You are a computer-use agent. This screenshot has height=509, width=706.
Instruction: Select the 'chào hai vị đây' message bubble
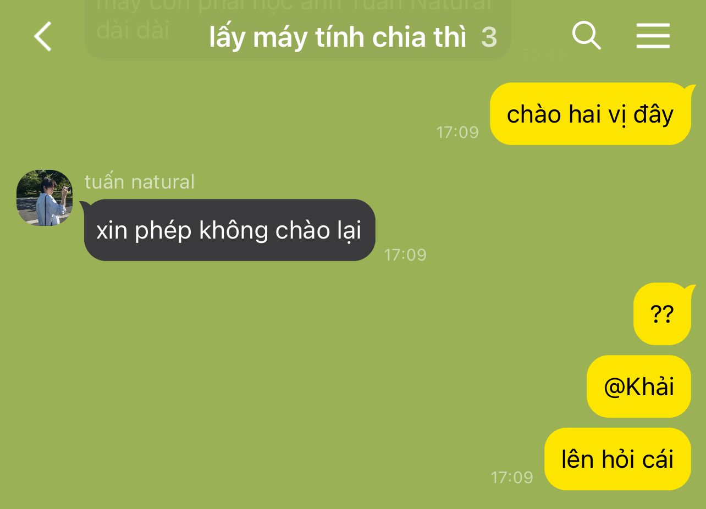(590, 114)
